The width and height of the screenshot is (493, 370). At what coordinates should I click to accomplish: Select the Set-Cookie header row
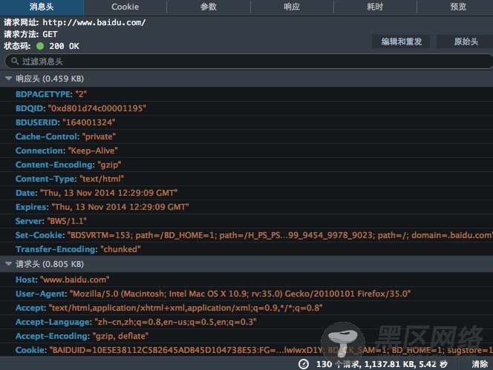coord(246,235)
